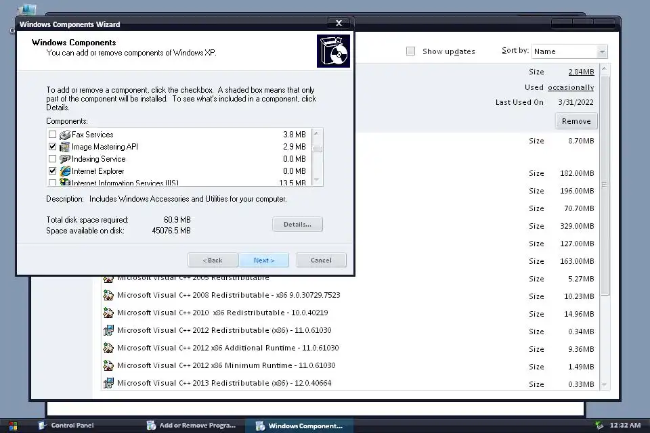The image size is (650, 433).
Task: Select the Image Mastering API row text
Action: [x=105, y=147]
